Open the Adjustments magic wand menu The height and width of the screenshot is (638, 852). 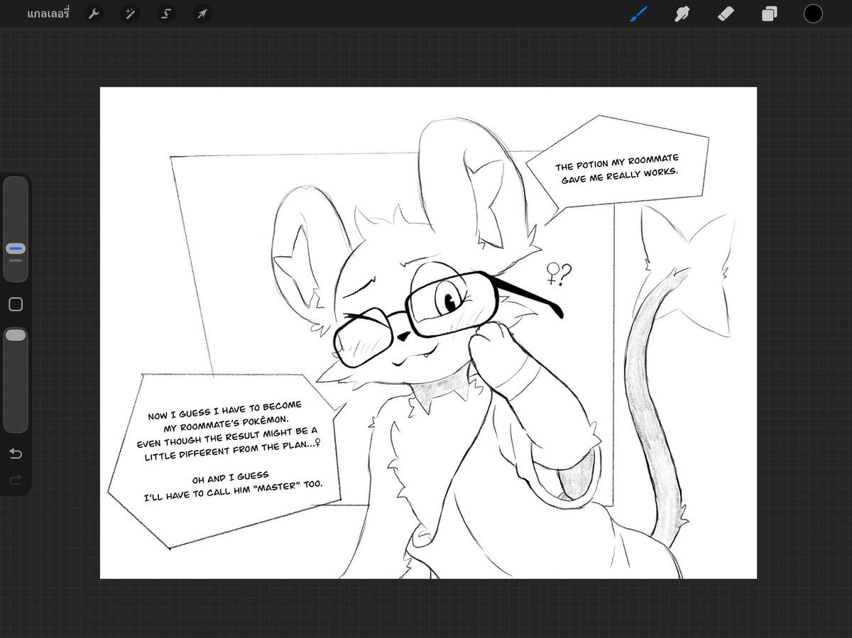coord(130,13)
